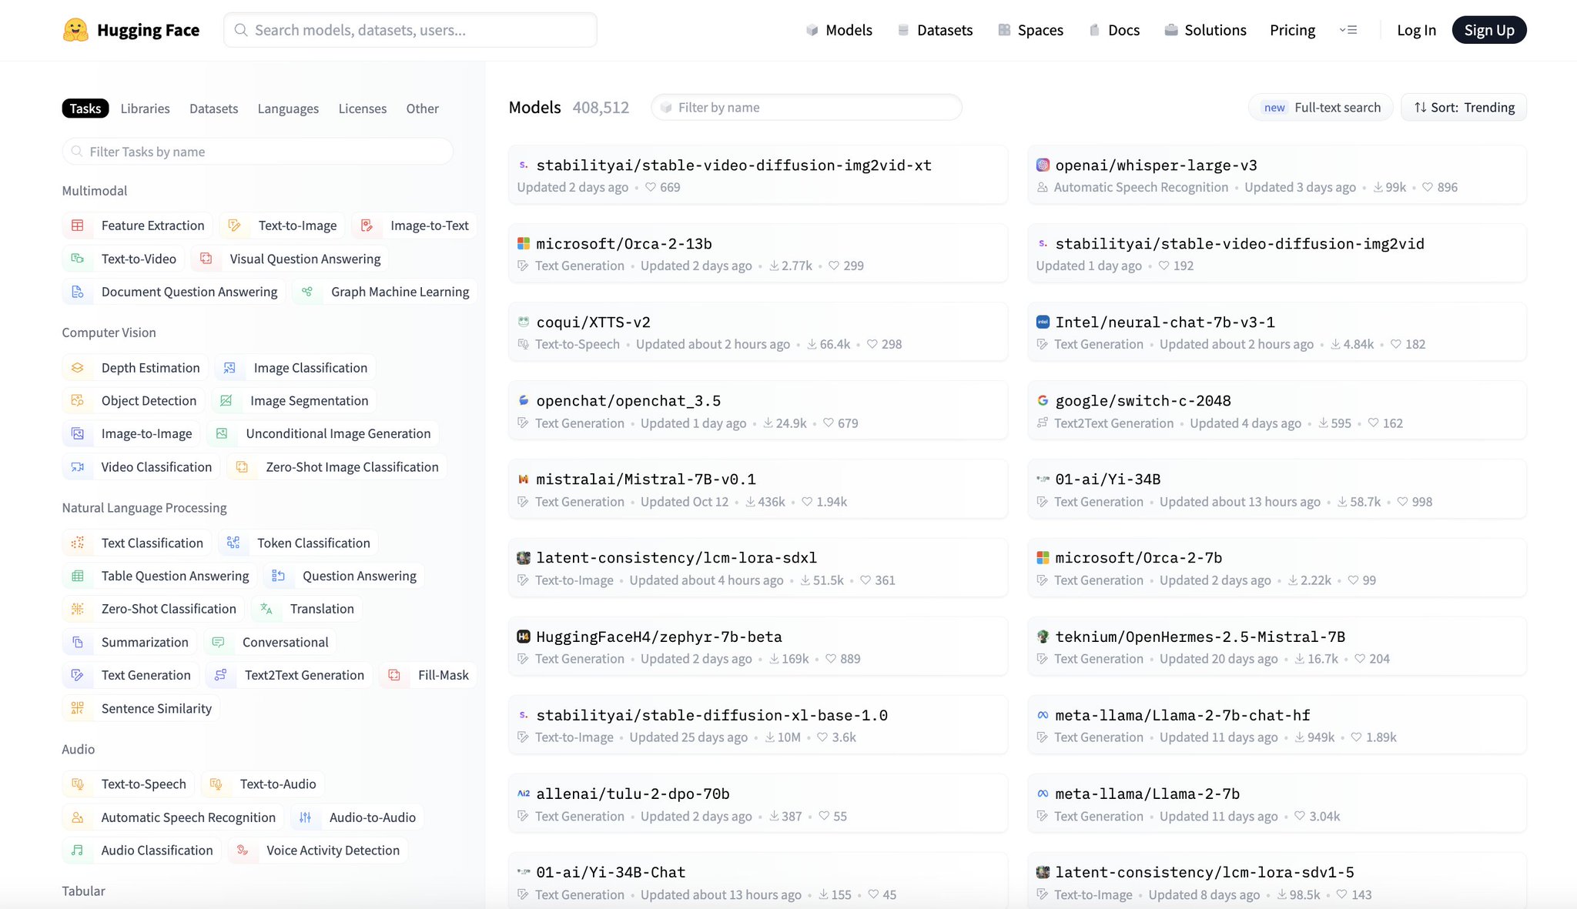Click the Translation task icon

266,608
